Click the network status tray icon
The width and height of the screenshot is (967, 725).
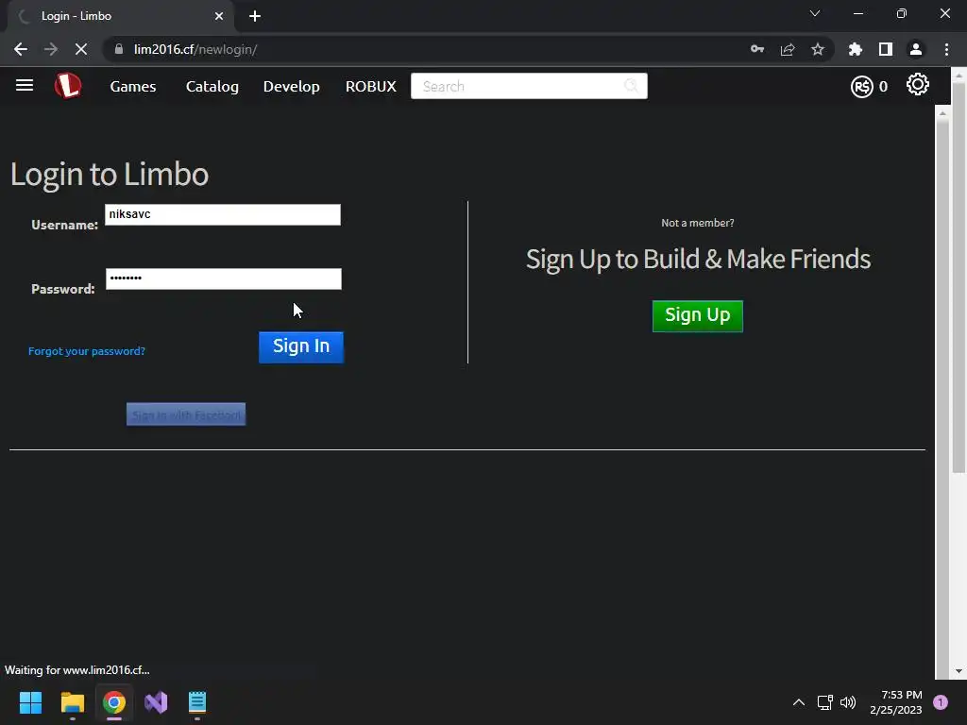(x=825, y=702)
